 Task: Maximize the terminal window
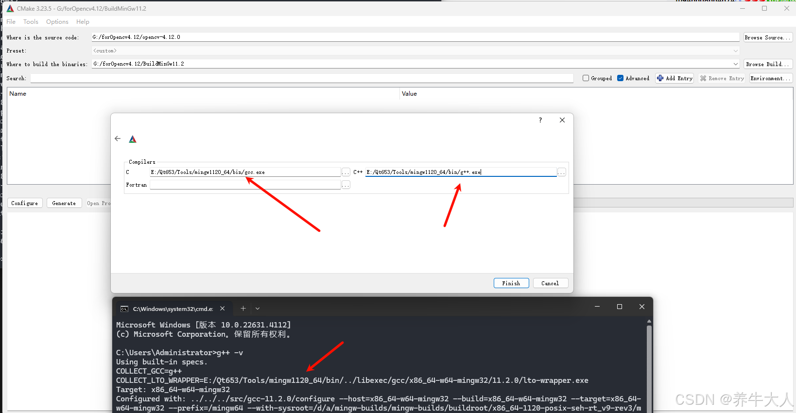coord(620,307)
